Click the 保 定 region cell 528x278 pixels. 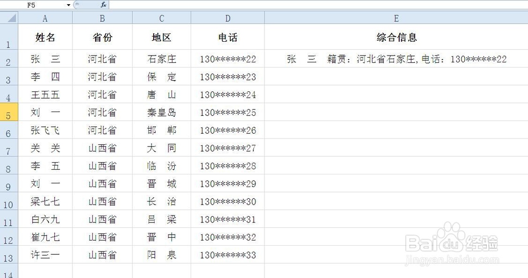[162, 77]
